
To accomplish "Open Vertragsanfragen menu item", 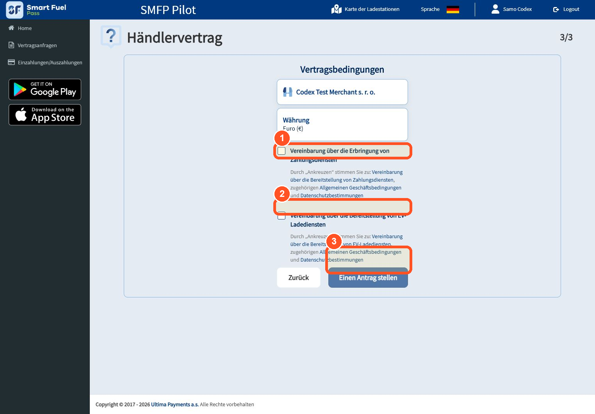I will click(x=37, y=45).
